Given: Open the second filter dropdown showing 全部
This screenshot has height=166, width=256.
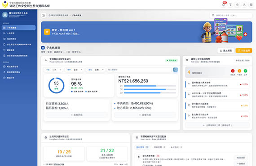Looking at the screenshot, I should pos(74,70).
